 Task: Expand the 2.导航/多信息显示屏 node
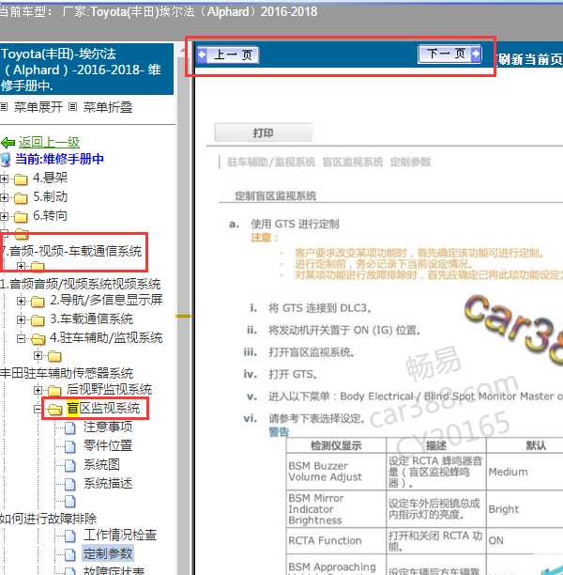[x=21, y=301]
